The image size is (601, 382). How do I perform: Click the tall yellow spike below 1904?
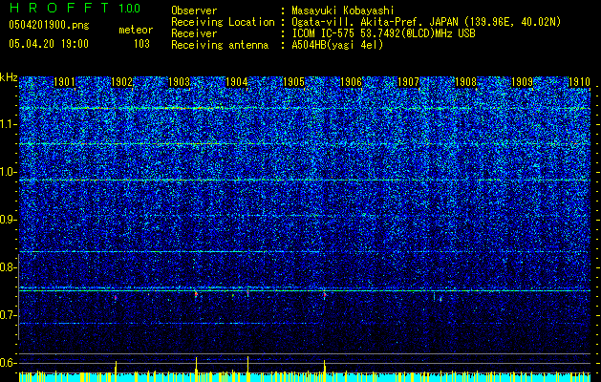pos(248,364)
